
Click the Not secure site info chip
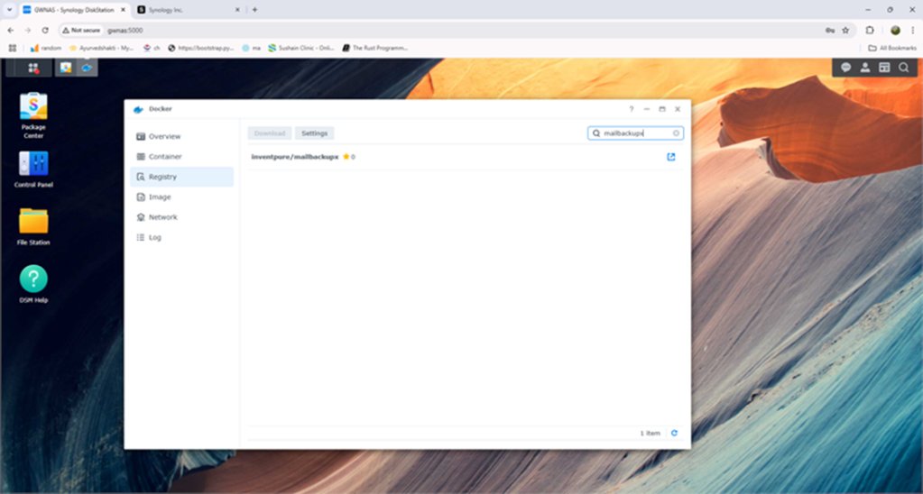tap(80, 30)
